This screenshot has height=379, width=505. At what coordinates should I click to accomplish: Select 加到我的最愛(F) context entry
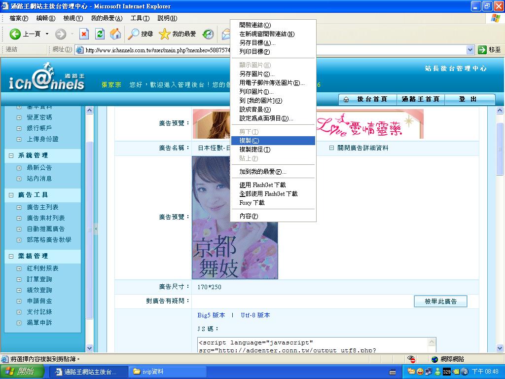(273, 172)
